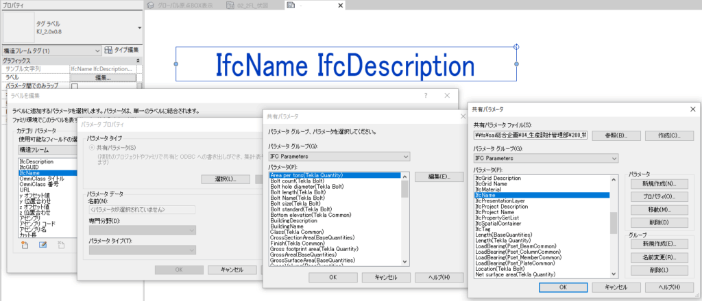Switch to グローバル原点BOX表示 tab
Image resolution: width=702 pixels, height=301 pixels.
(180, 5)
